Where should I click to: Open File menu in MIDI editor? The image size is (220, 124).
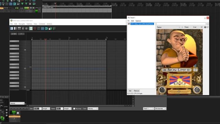point(11,24)
